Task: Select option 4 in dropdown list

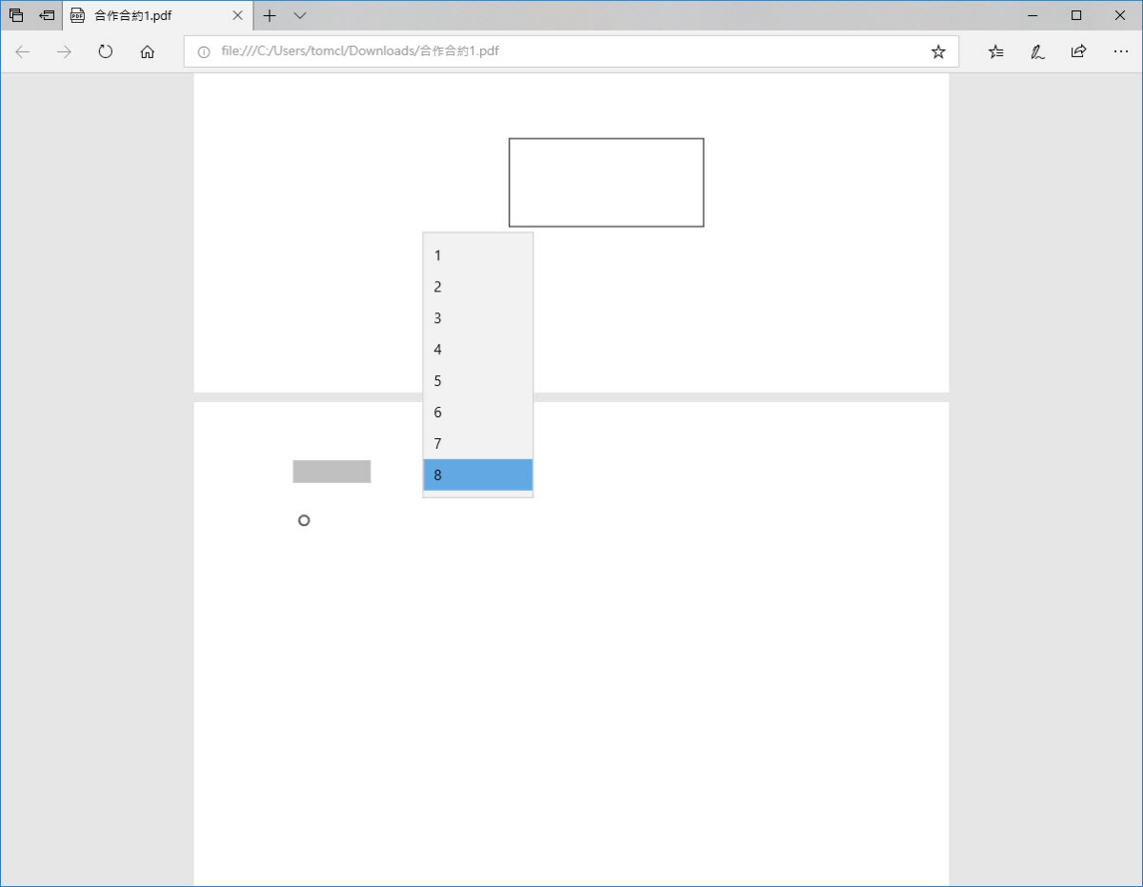Action: point(478,350)
